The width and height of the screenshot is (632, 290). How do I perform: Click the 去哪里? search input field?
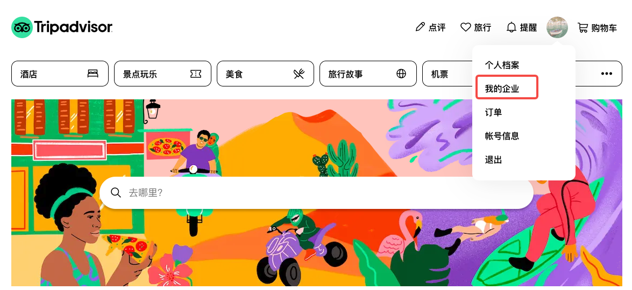[316, 193]
